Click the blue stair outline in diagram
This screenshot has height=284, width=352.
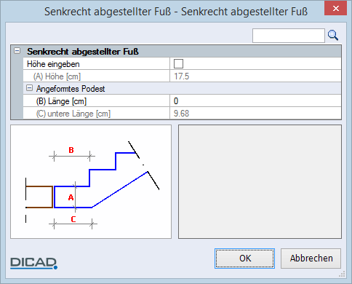click(101, 180)
